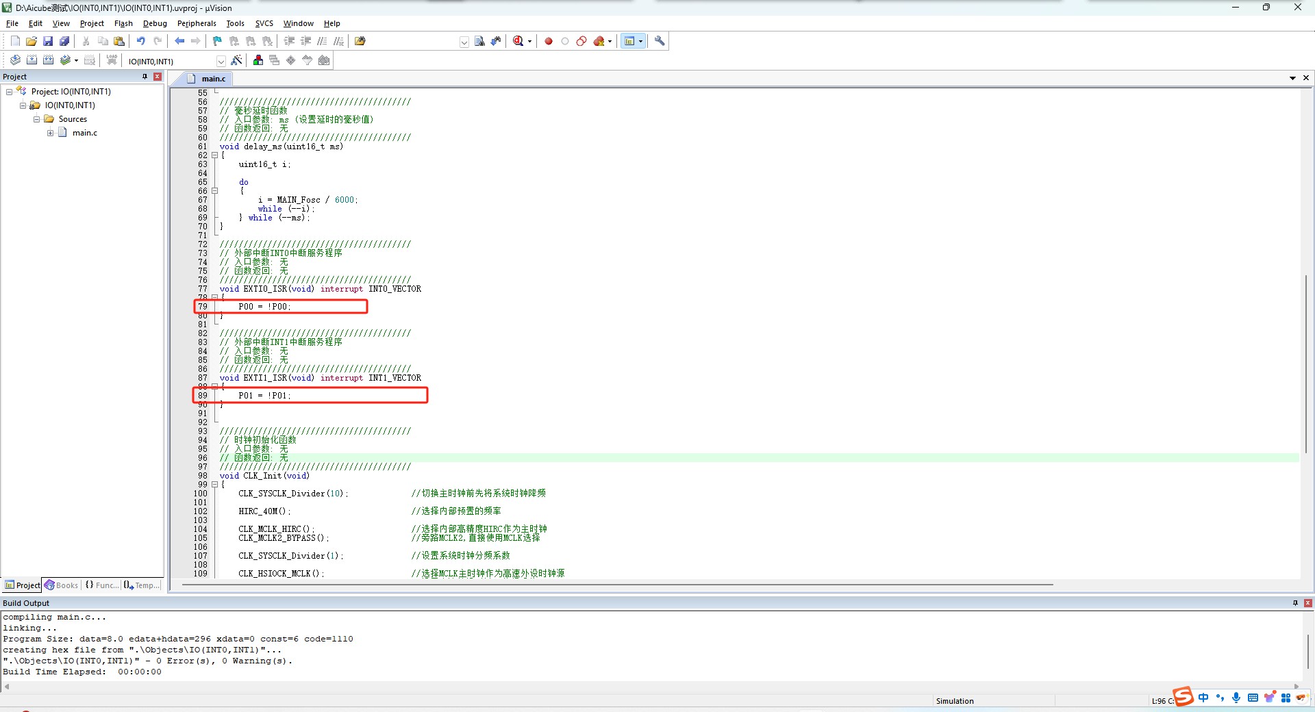Download code to flash with LOAD icon

(112, 60)
